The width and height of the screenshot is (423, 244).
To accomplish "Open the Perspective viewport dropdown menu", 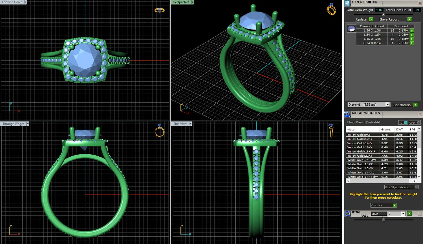I will [x=193, y=2].
